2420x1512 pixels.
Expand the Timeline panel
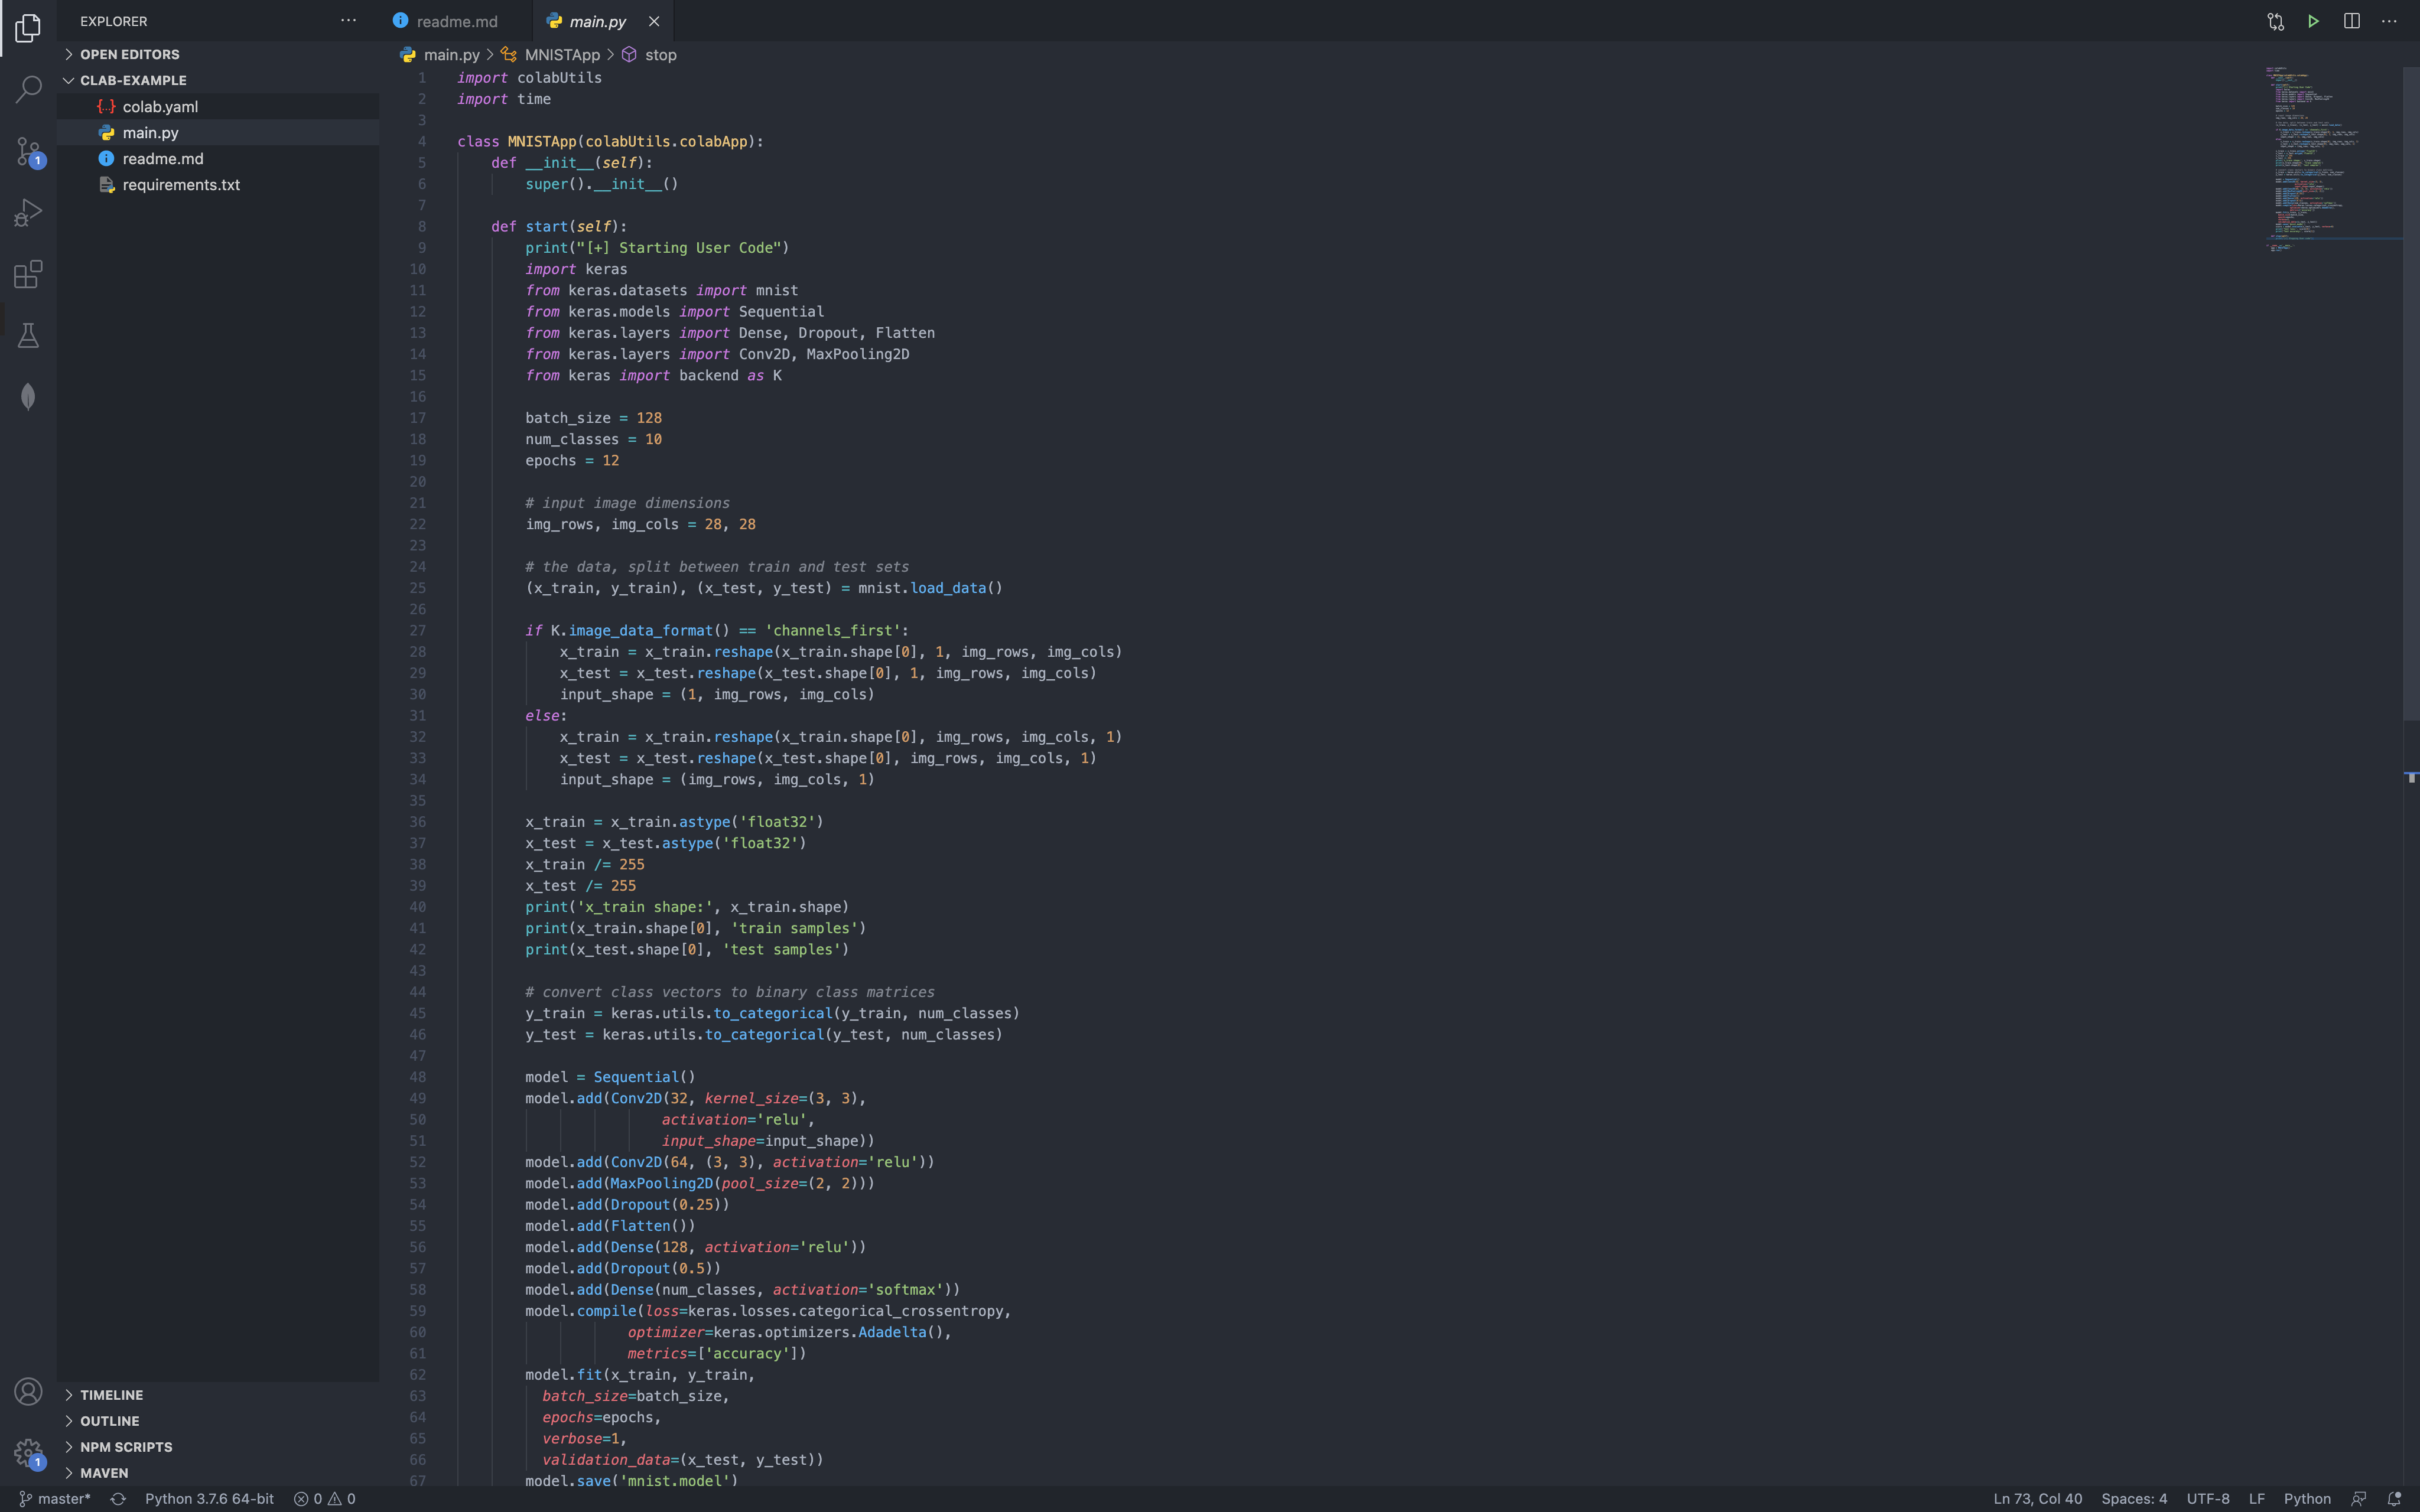tap(111, 1395)
